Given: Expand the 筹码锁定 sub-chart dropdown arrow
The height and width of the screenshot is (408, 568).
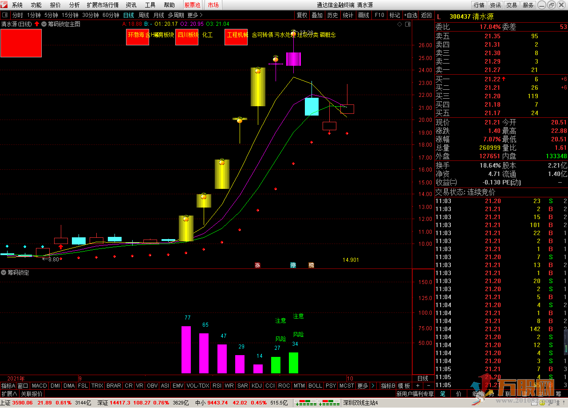Looking at the screenshot, I should click(x=4, y=272).
